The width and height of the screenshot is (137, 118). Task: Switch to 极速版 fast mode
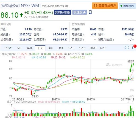click(x=80, y=12)
